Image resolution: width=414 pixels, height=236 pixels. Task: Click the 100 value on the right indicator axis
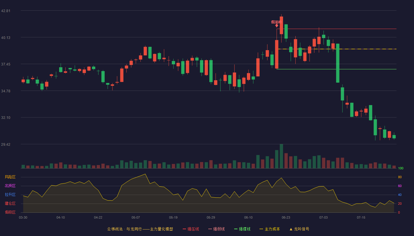pyautogui.click(x=401, y=168)
